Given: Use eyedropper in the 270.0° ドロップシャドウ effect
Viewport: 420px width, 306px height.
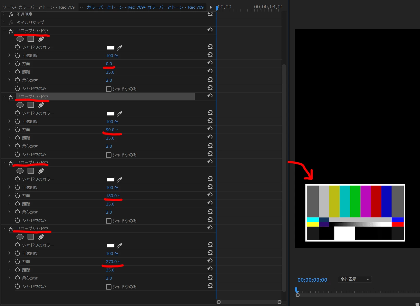Looking at the screenshot, I should pyautogui.click(x=119, y=246).
